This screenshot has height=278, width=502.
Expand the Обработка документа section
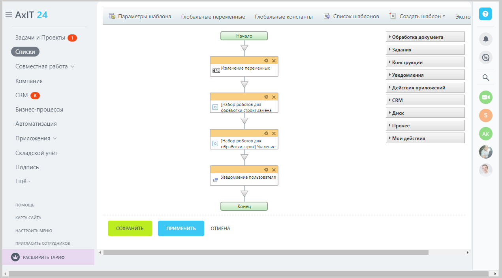[x=425, y=37]
